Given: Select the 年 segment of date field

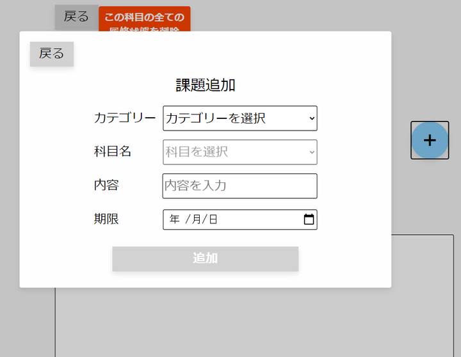Looking at the screenshot, I should click(174, 219).
